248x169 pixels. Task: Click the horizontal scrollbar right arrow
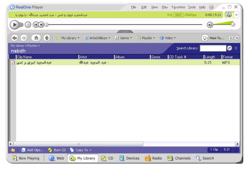(x=237, y=144)
